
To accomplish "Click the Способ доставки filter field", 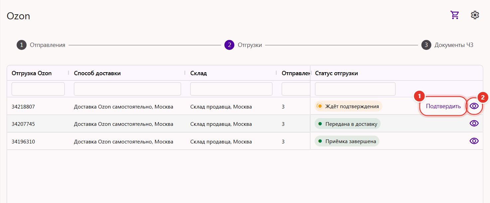I will pyautogui.click(x=127, y=89).
